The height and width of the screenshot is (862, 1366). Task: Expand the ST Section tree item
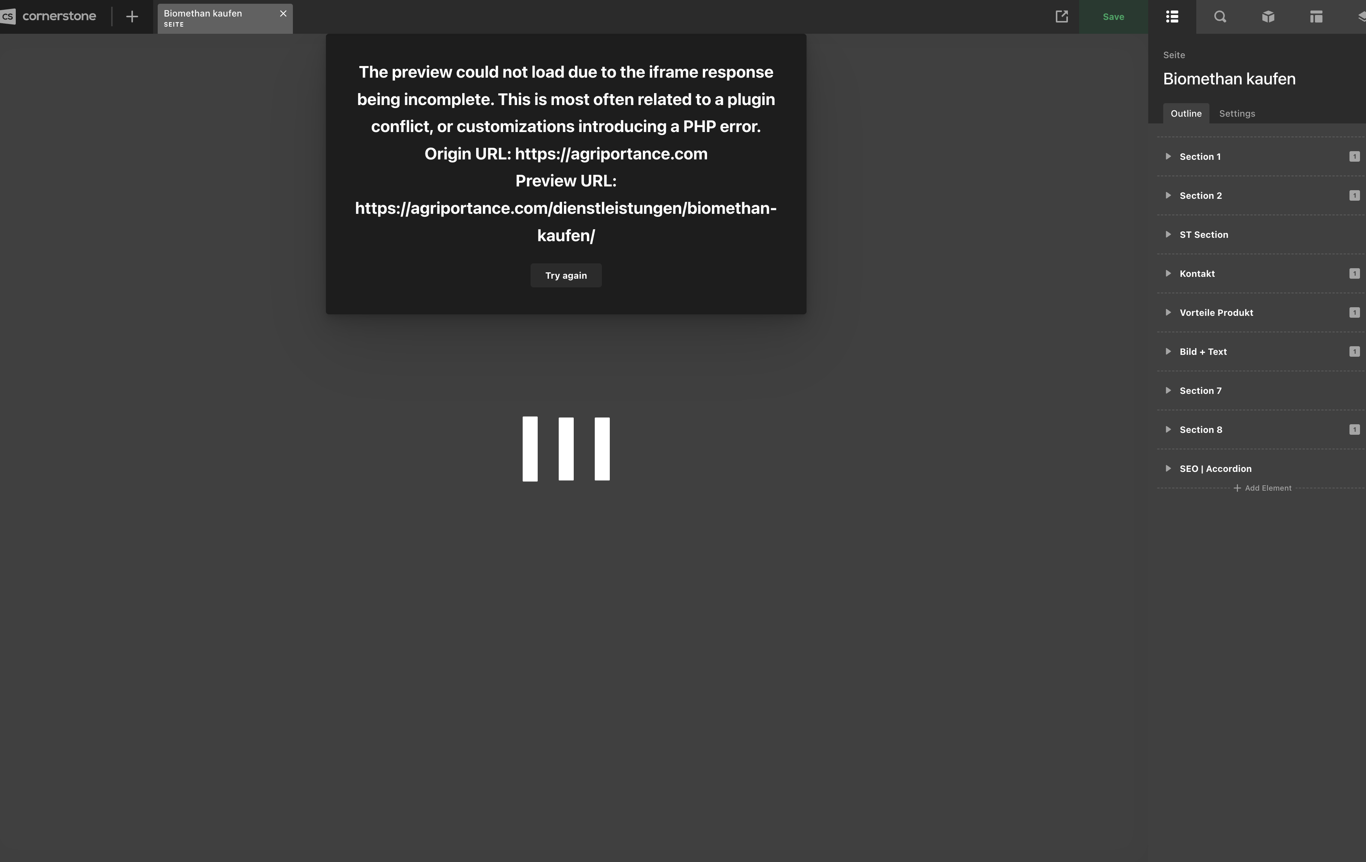pos(1168,234)
